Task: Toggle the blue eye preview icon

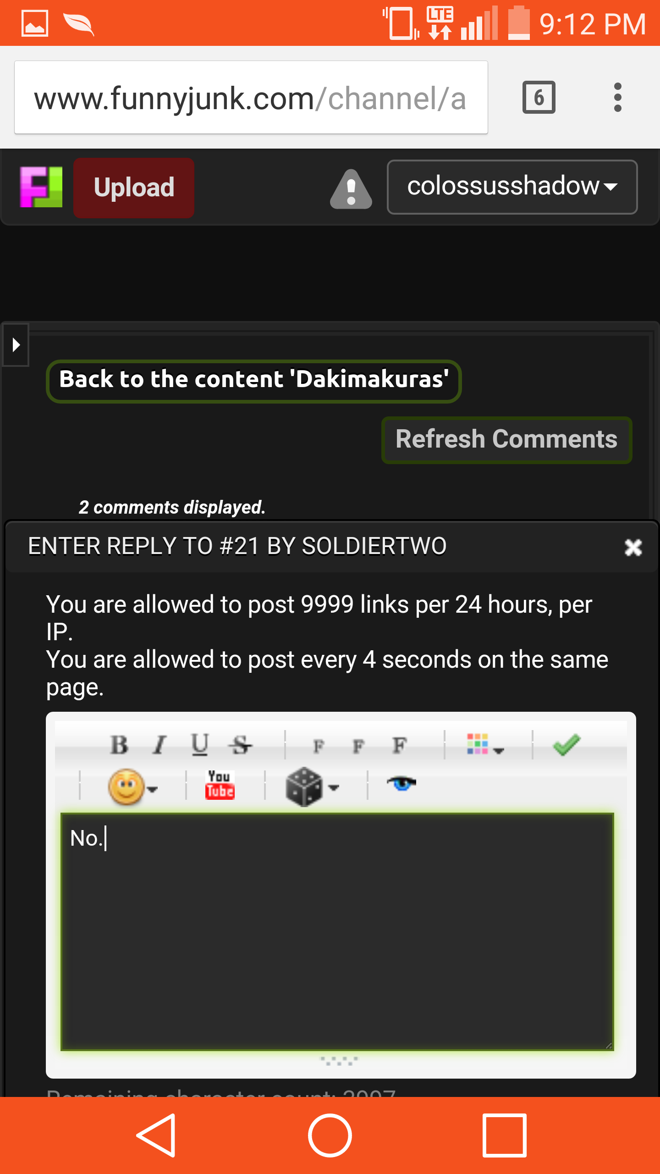Action: point(401,783)
